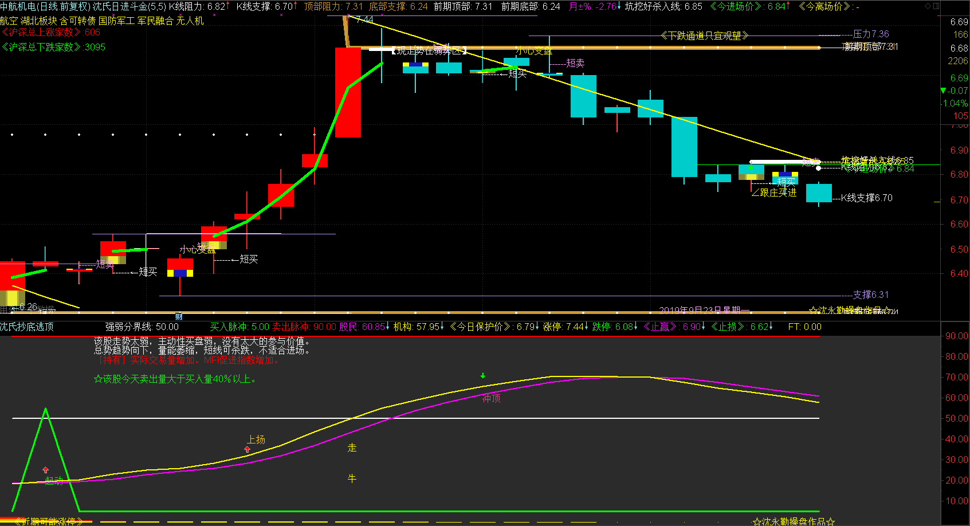
Task: Click the 2019年9月23日 date marker
Action: pyautogui.click(x=704, y=310)
